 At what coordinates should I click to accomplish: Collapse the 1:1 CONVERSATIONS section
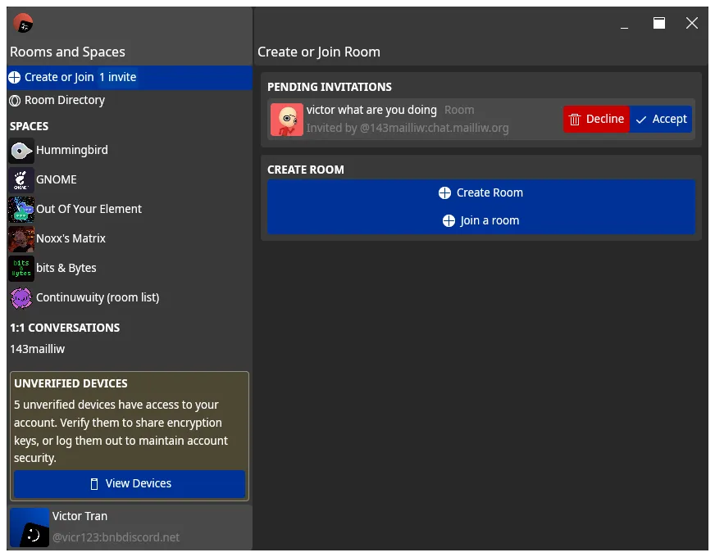(65, 328)
